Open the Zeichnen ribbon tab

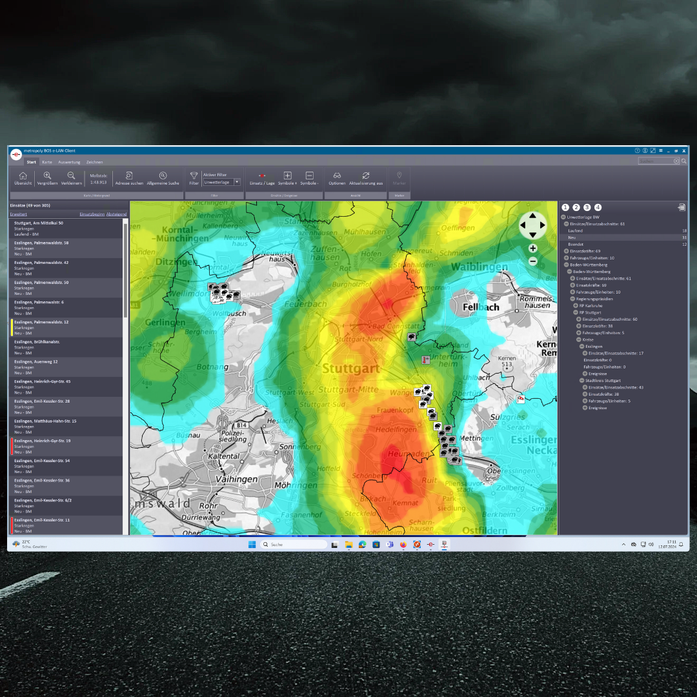pyautogui.click(x=94, y=162)
